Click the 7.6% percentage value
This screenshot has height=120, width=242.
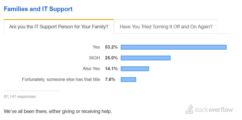(x=110, y=79)
